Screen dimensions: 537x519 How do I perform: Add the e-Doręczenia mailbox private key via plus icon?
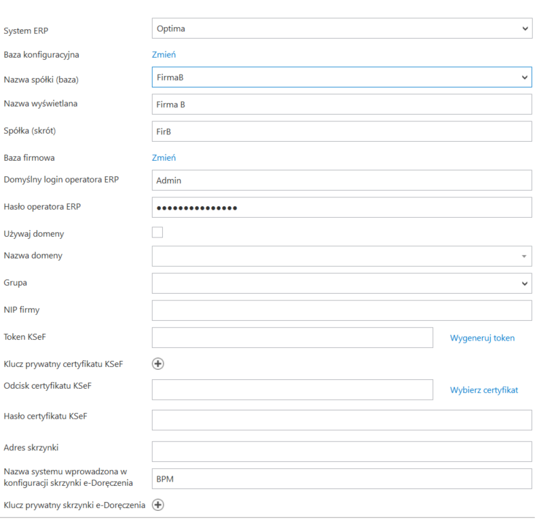(x=158, y=505)
